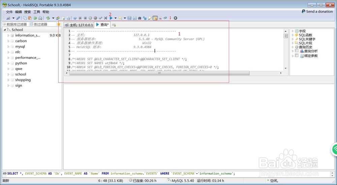The height and width of the screenshot is (185, 337).
Task: Open the 文件 menu
Action: tap(9, 12)
